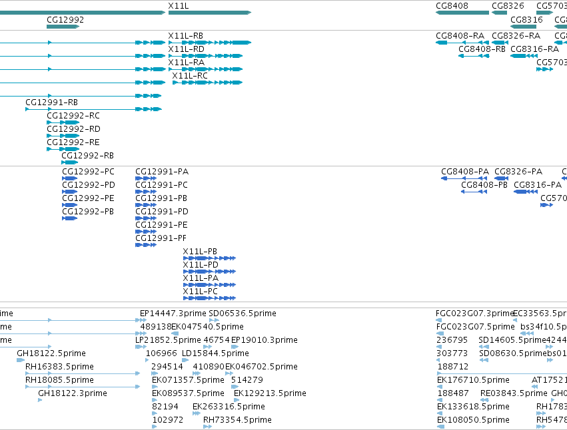Click the EK129213.5prime EST label
Screen dimensions: 567x430
[x=270, y=394]
